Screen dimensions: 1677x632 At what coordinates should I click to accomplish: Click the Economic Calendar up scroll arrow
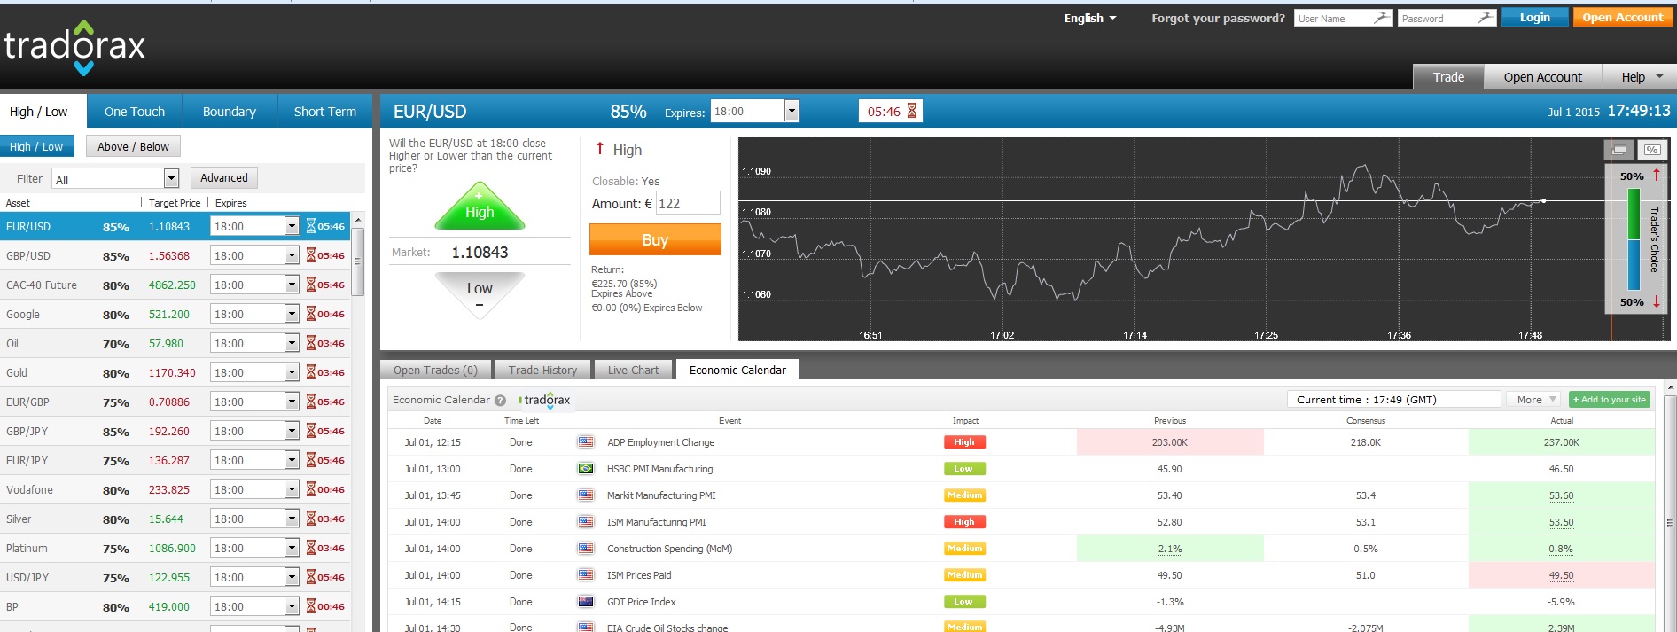[x=1670, y=388]
